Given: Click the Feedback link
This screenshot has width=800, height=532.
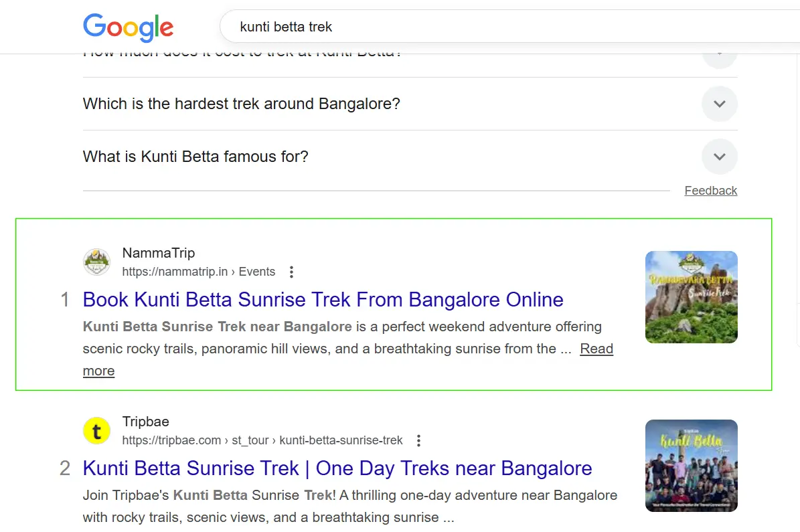Looking at the screenshot, I should click(710, 191).
